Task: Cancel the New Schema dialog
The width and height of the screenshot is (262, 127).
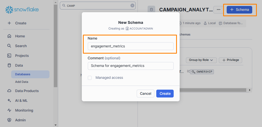Action: pos(145,93)
